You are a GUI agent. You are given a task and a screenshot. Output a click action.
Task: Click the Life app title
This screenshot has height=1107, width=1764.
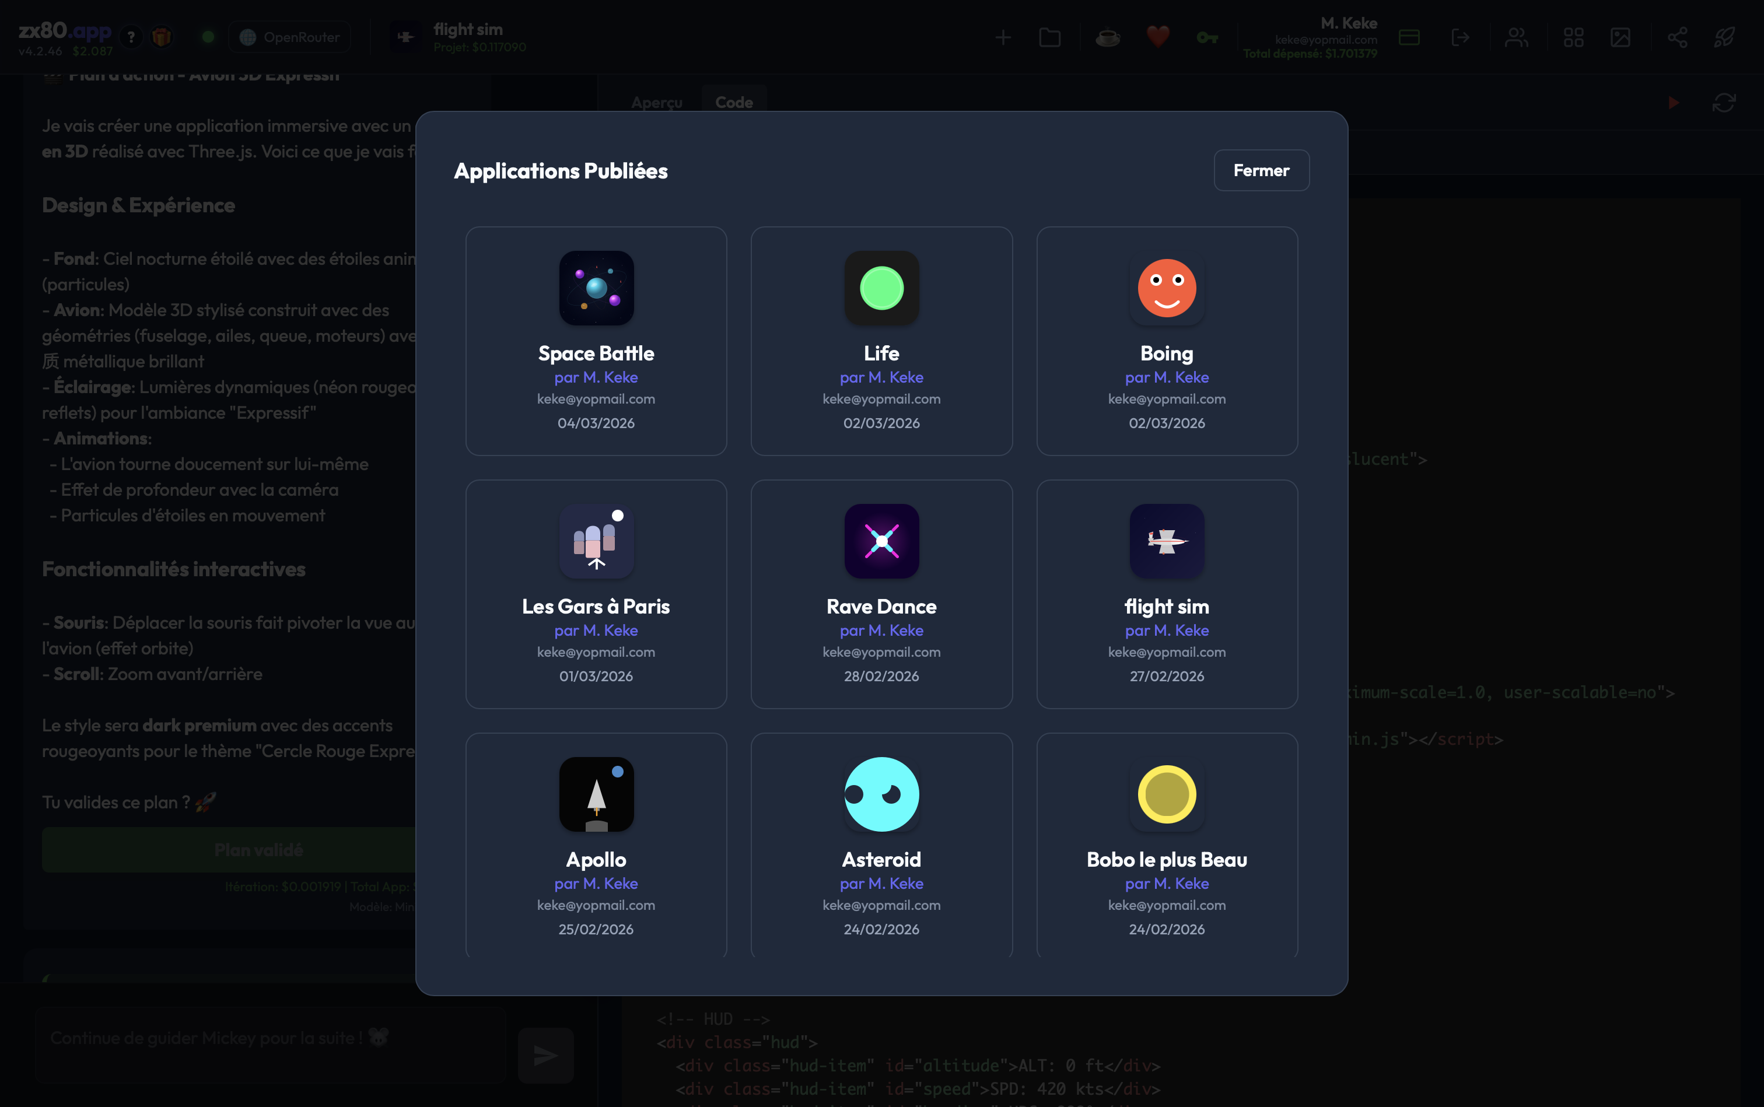click(x=881, y=353)
